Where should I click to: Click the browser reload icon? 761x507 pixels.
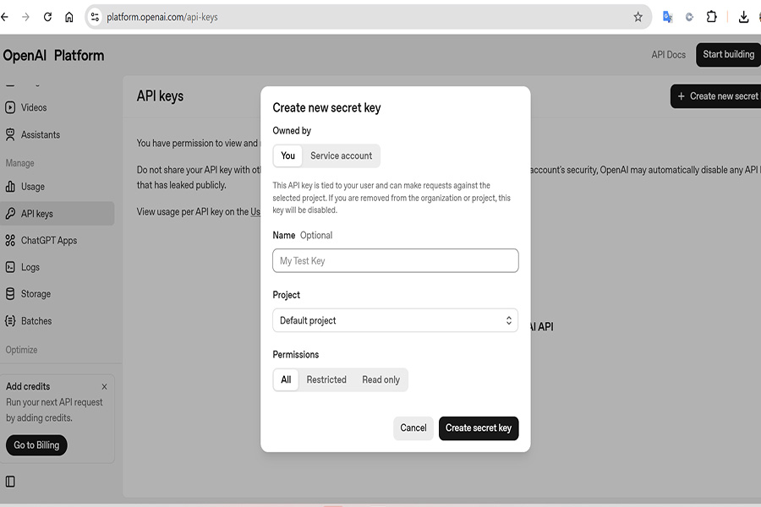(x=47, y=17)
